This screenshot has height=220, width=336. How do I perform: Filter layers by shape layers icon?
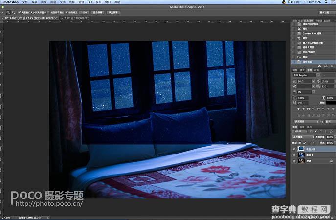tap(326, 132)
